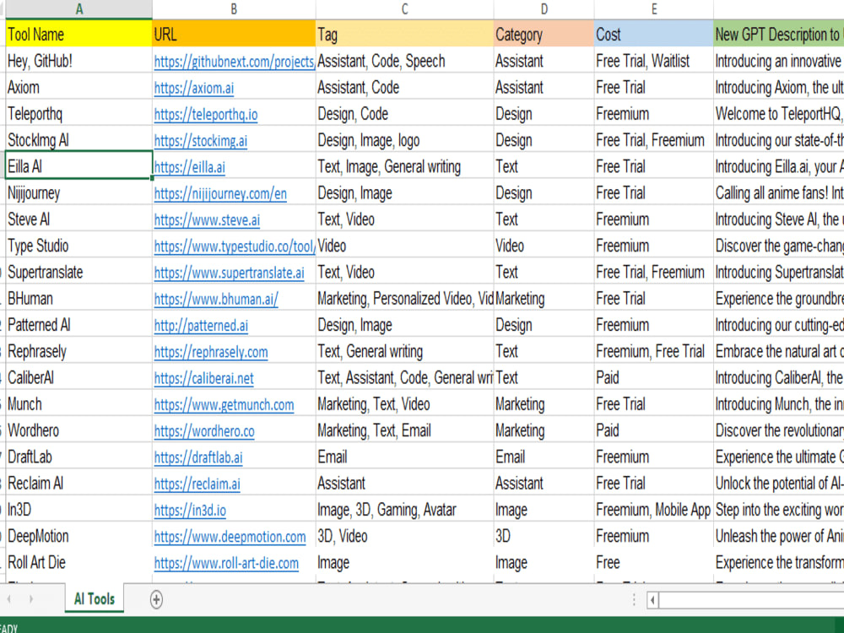The width and height of the screenshot is (844, 633).
Task: Select the Eilla AI cell
Action: [79, 166]
